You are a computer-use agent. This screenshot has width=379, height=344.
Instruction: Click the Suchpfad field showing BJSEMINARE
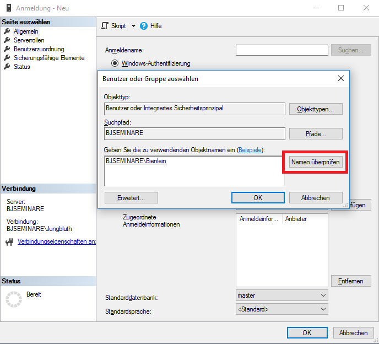tap(194, 133)
